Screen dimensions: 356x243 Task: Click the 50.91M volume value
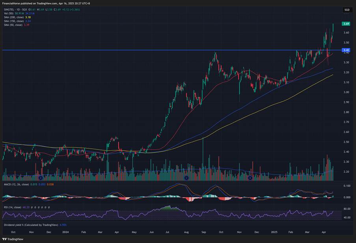(x=19, y=13)
